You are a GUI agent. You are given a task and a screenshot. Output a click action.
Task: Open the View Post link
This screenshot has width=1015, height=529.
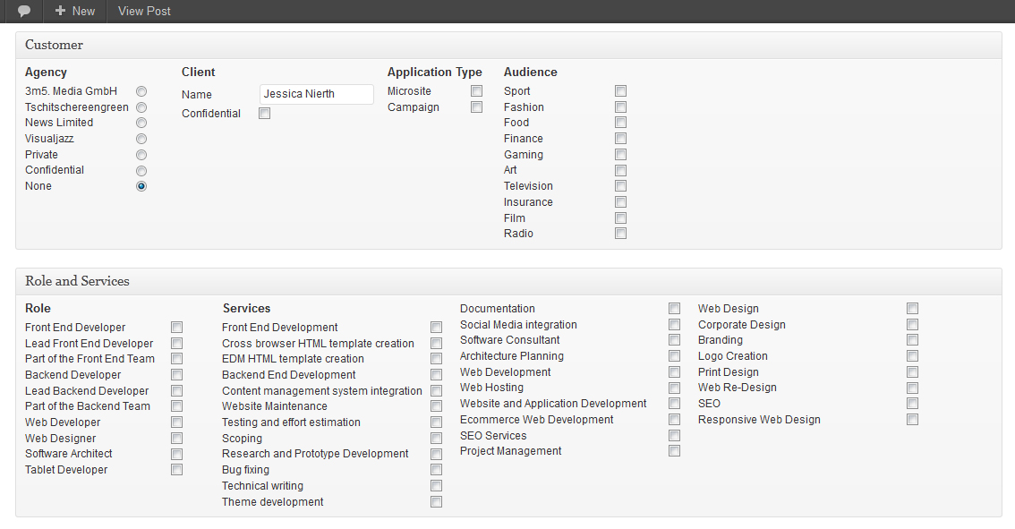coord(144,12)
